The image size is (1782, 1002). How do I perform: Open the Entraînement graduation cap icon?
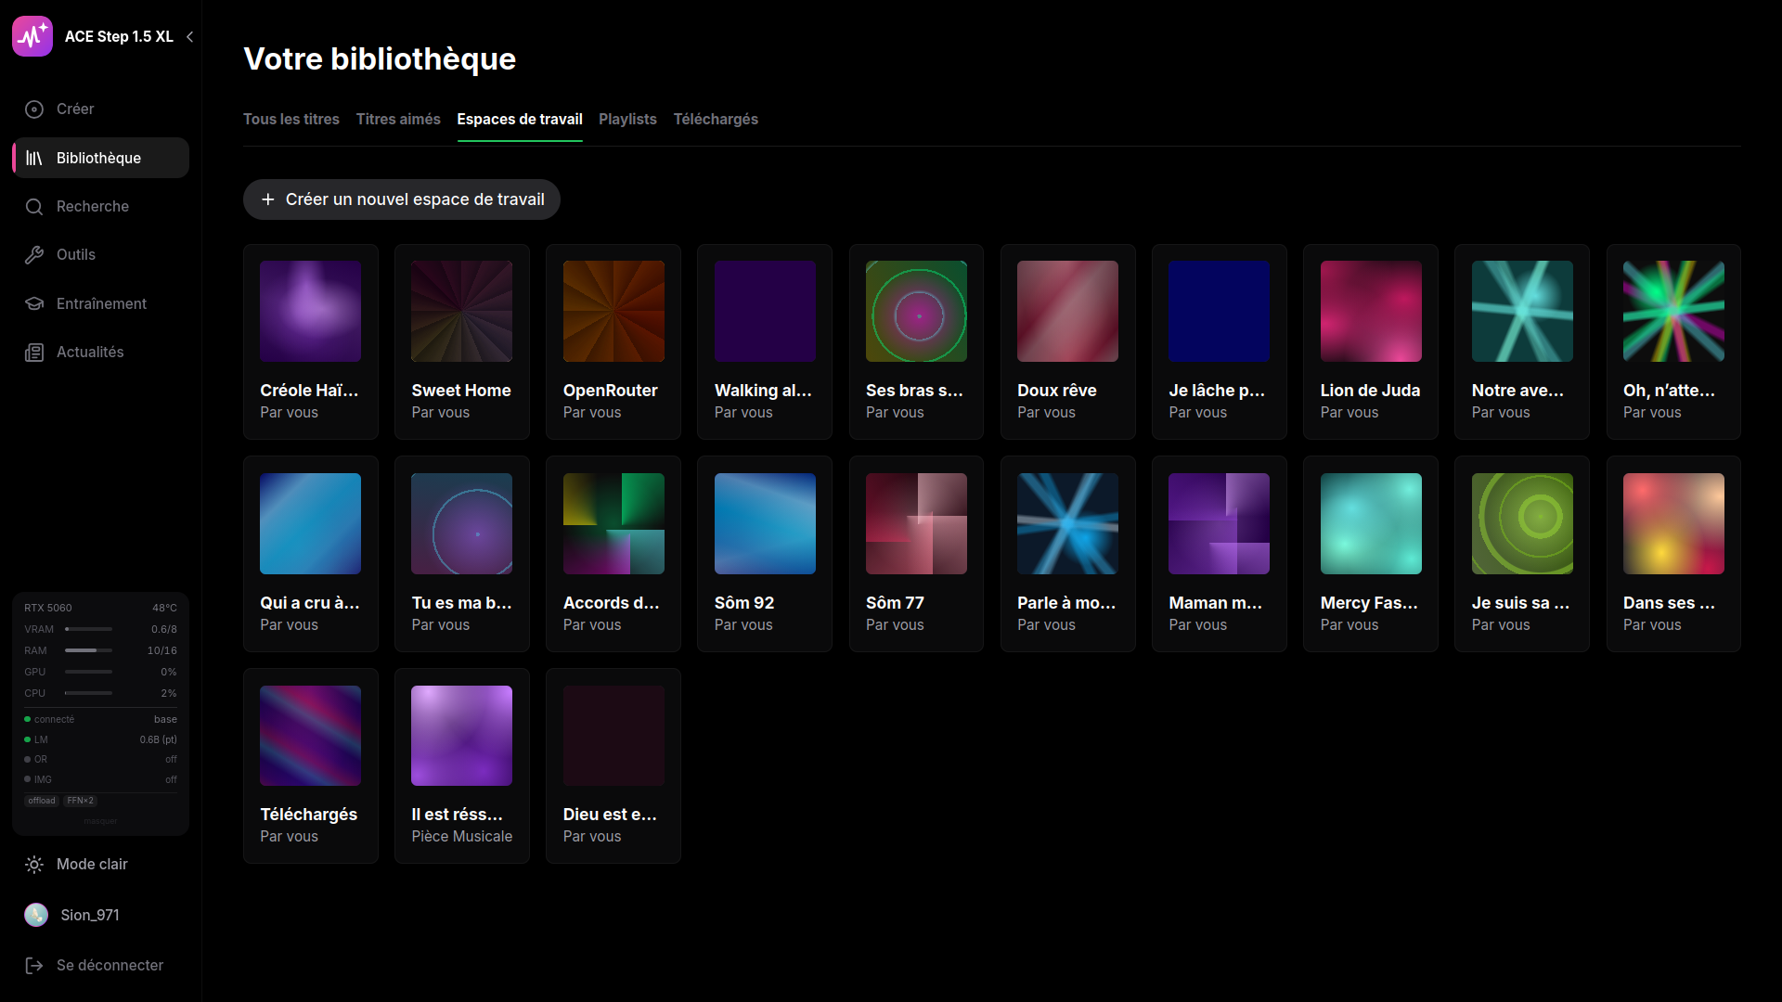(x=34, y=303)
